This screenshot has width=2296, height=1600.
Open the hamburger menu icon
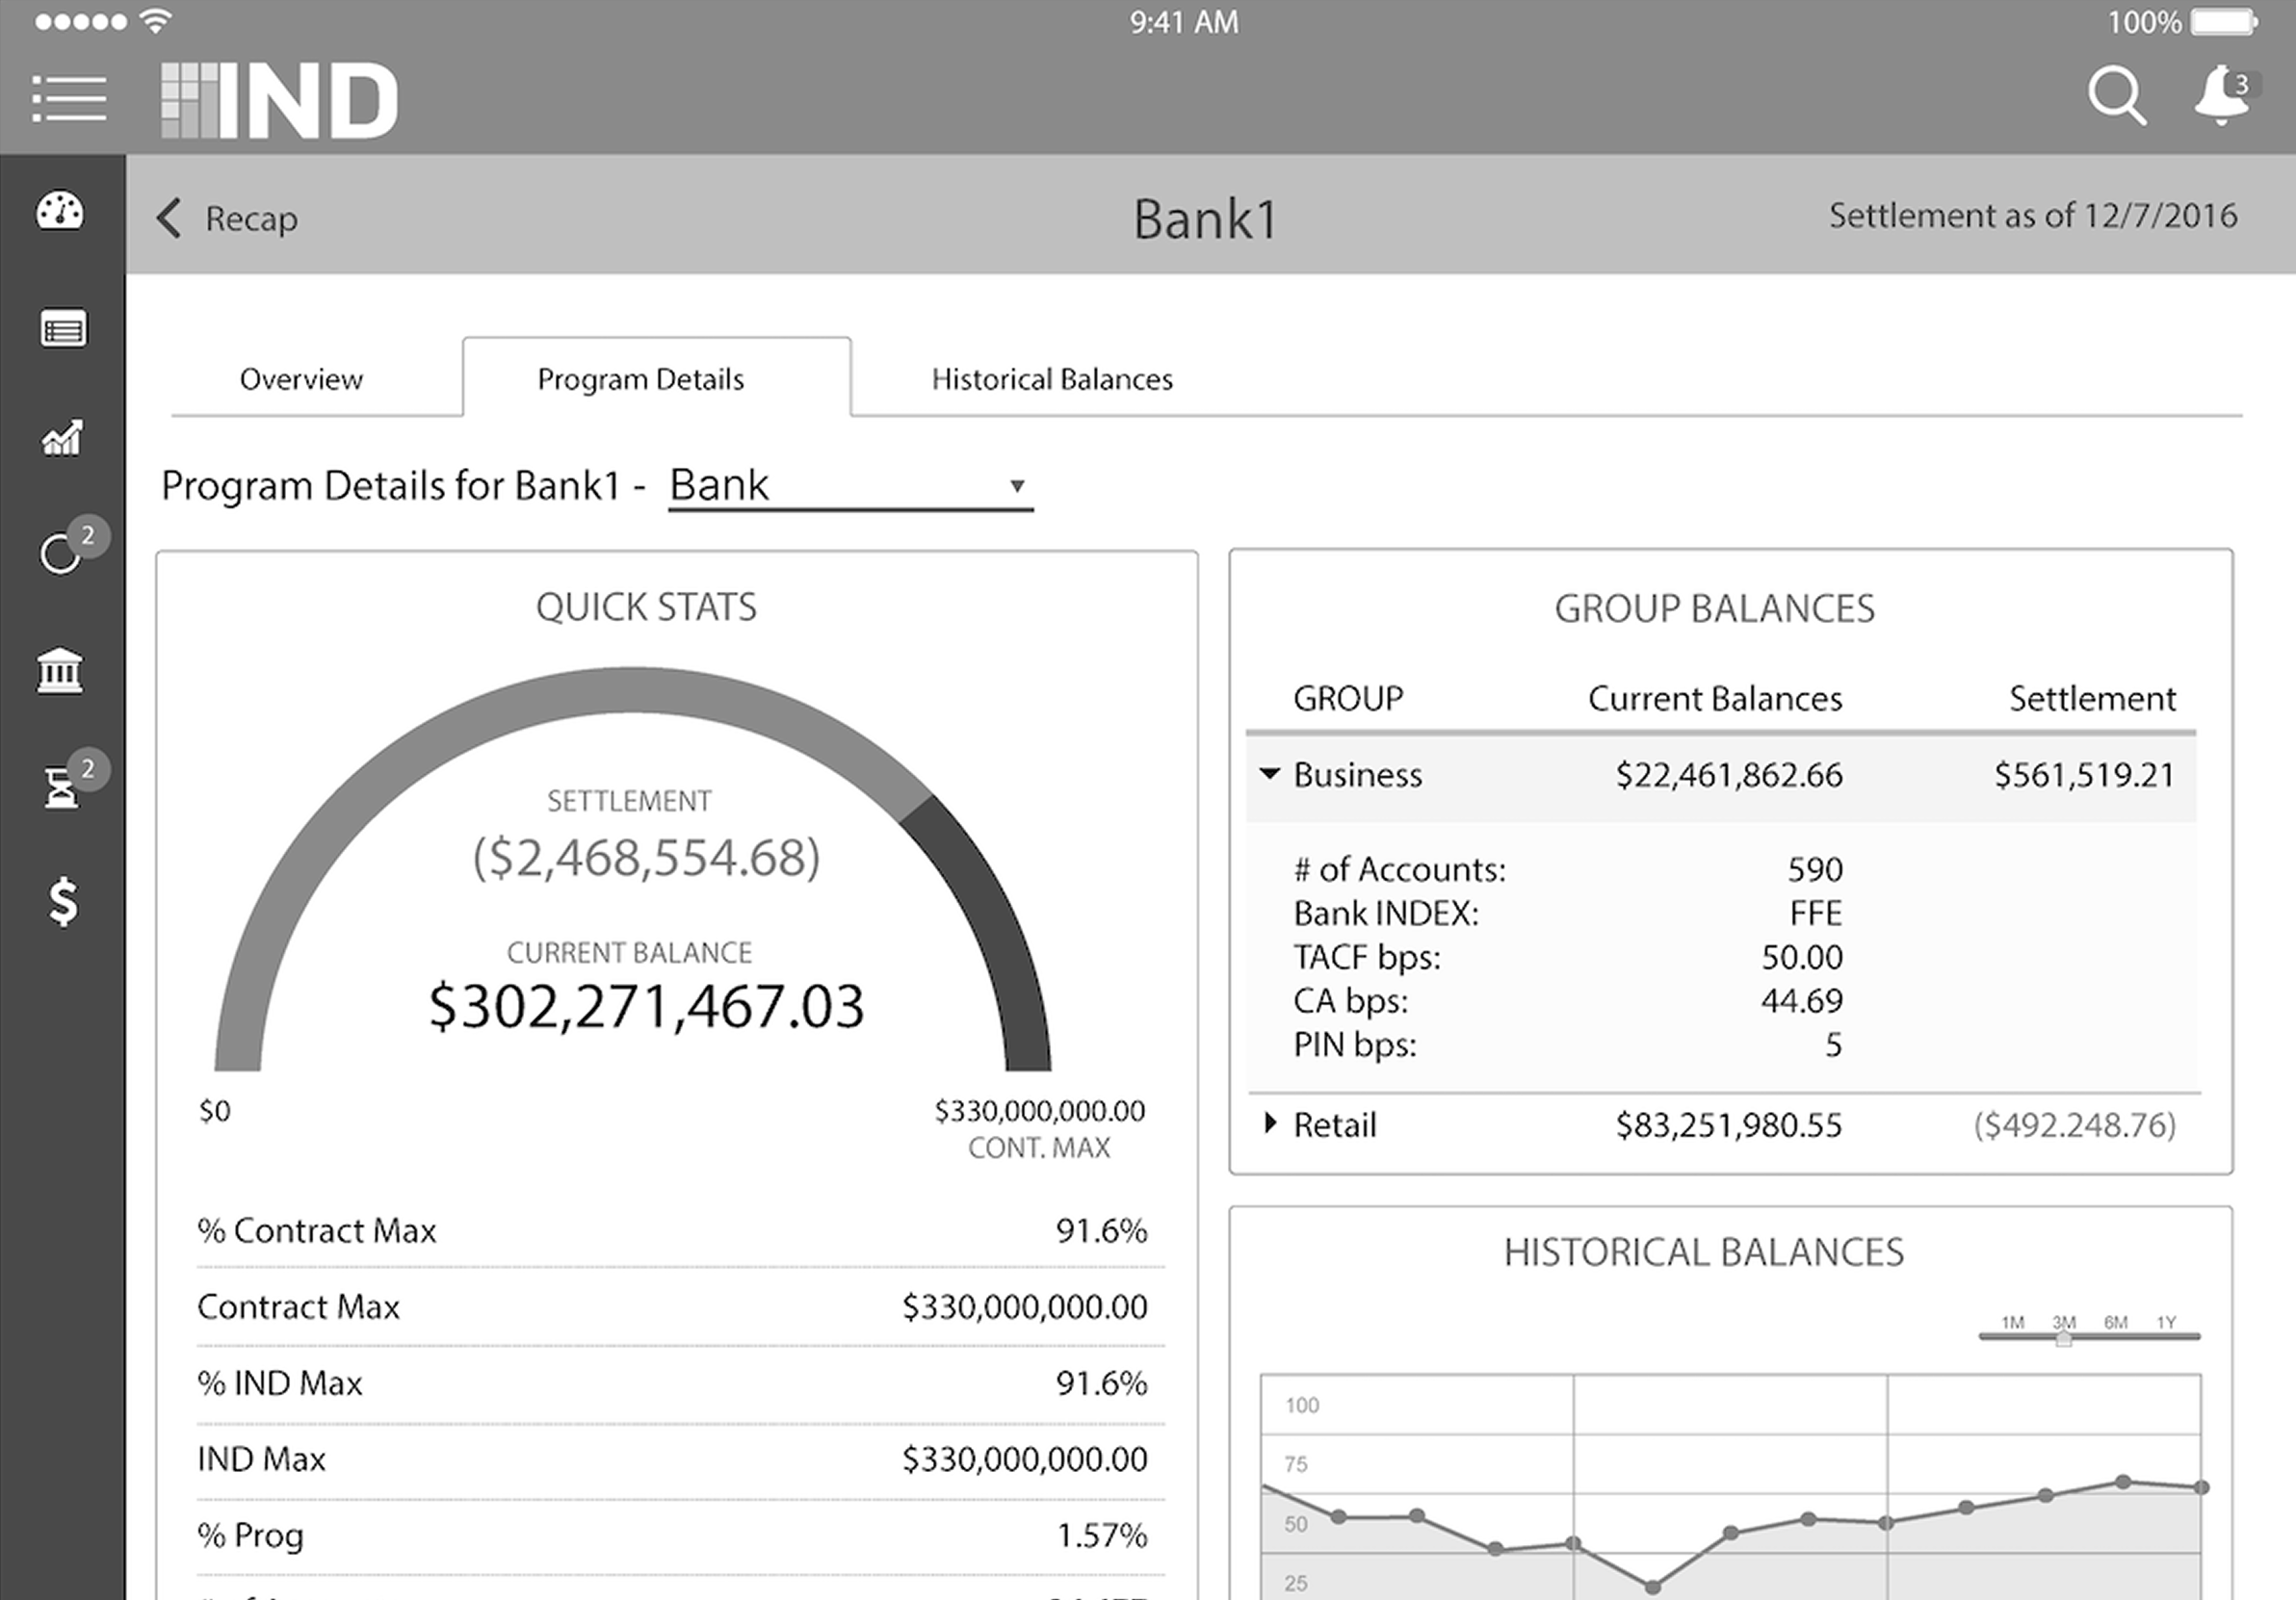69,99
